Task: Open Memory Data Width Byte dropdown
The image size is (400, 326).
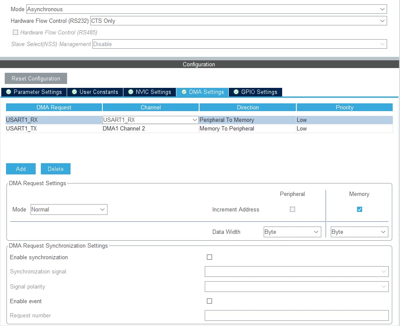Action: (360, 232)
